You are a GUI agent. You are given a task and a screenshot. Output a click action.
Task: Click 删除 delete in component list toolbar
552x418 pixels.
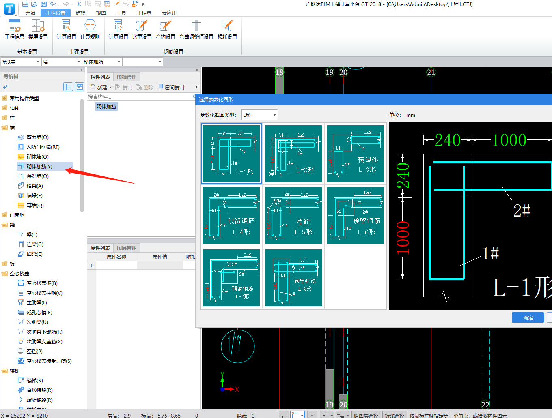click(145, 87)
